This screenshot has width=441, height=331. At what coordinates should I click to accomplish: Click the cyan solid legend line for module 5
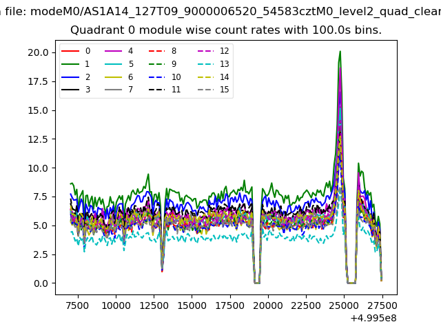click(x=114, y=64)
